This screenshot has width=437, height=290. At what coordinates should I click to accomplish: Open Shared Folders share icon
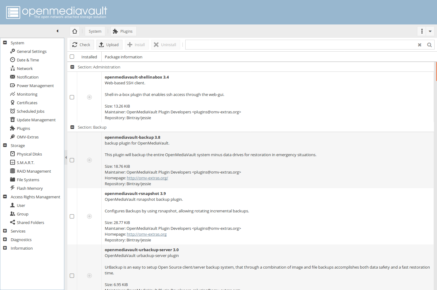pyautogui.click(x=13, y=222)
